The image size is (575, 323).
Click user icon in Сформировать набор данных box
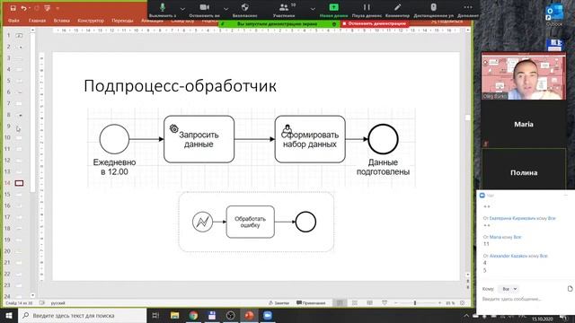pyautogui.click(x=287, y=128)
